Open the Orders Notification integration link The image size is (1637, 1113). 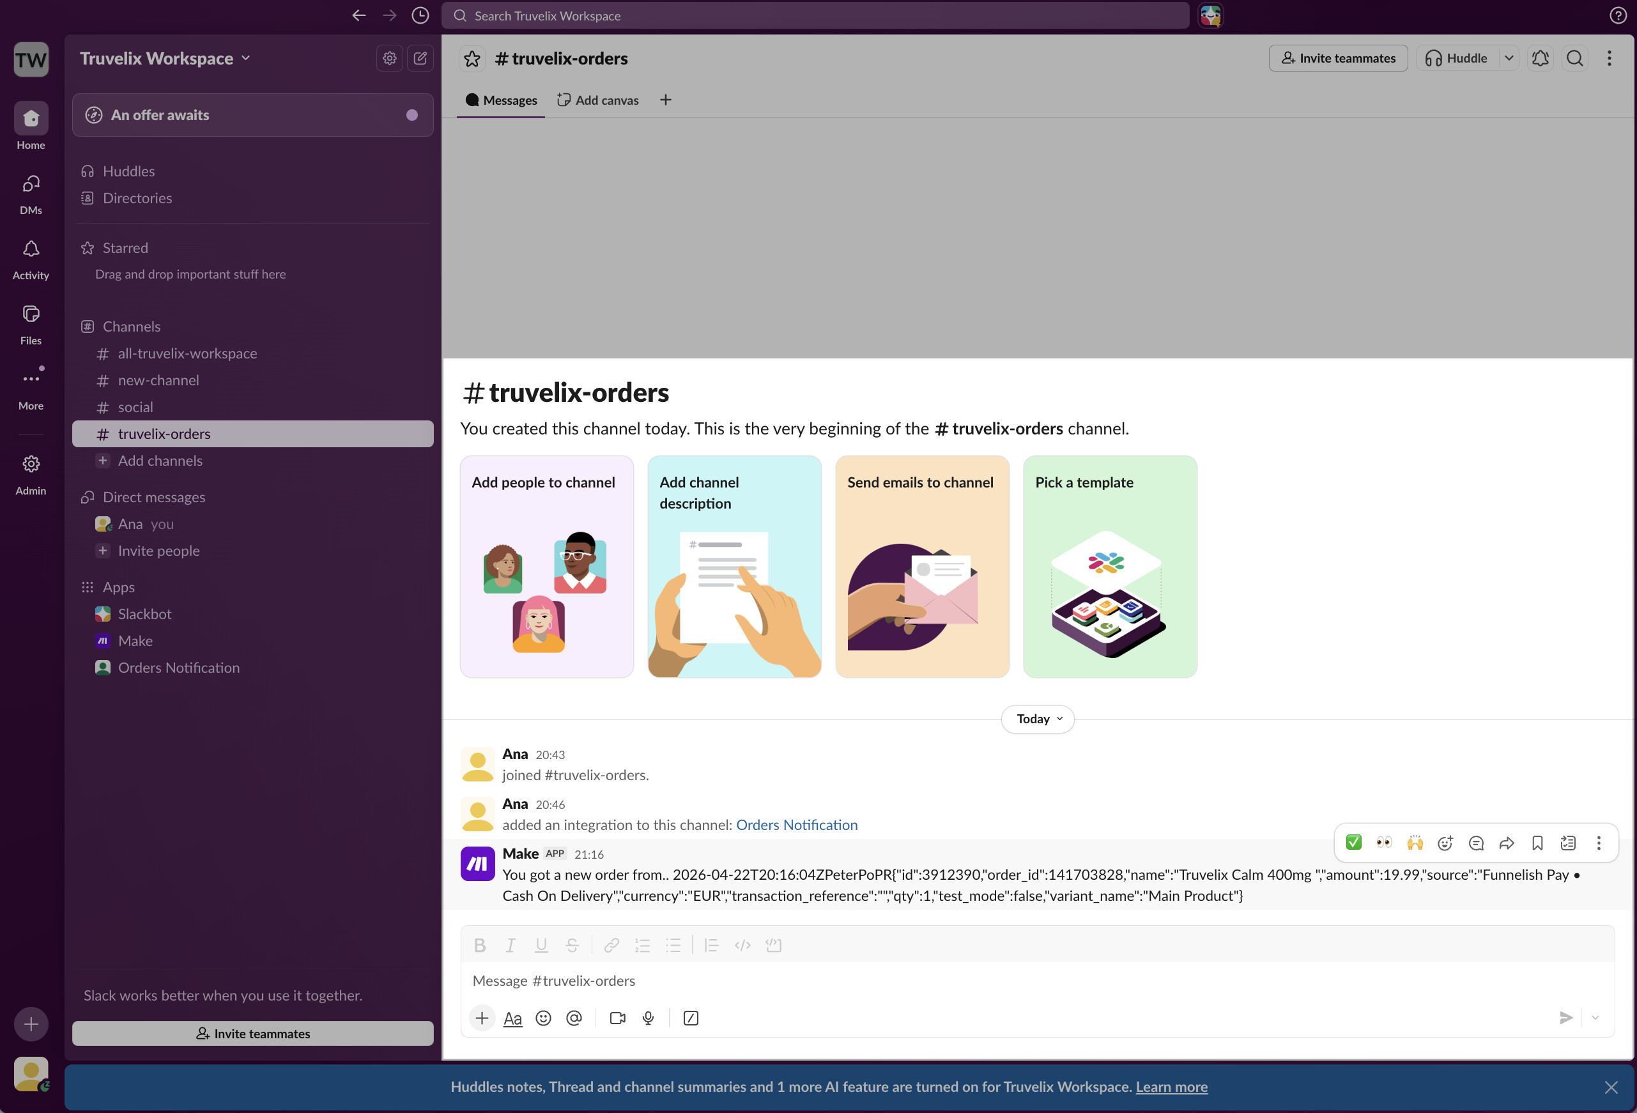coord(796,825)
